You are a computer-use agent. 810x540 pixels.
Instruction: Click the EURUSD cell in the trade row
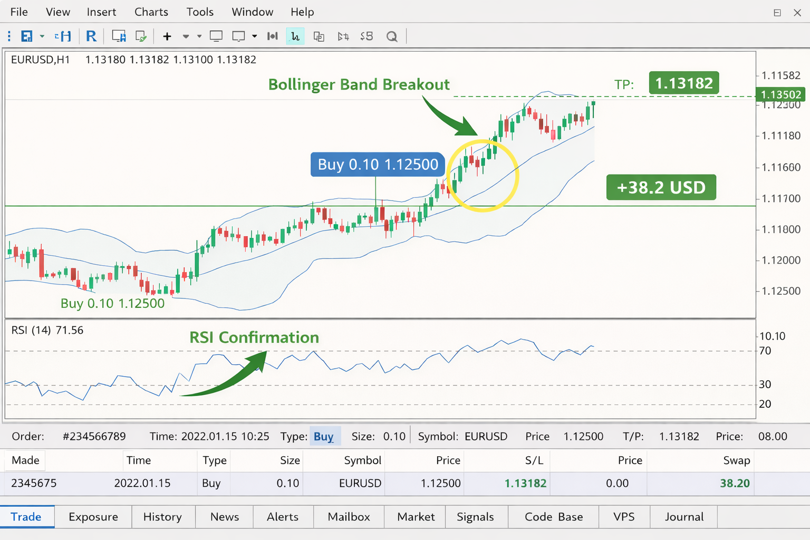point(360,483)
